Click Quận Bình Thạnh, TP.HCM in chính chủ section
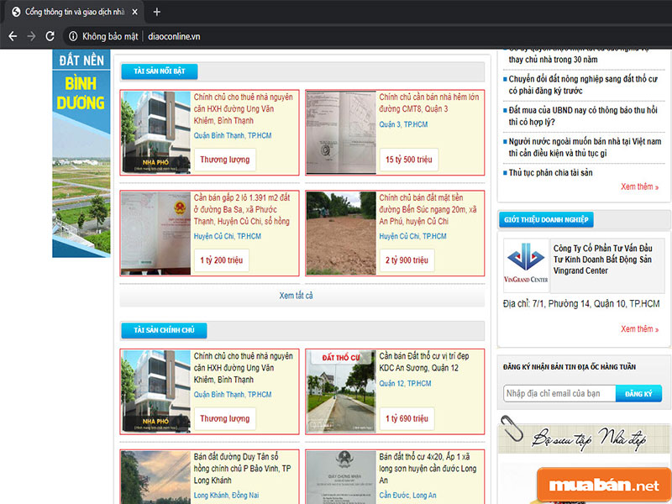The width and height of the screenshot is (672, 504). click(233, 394)
